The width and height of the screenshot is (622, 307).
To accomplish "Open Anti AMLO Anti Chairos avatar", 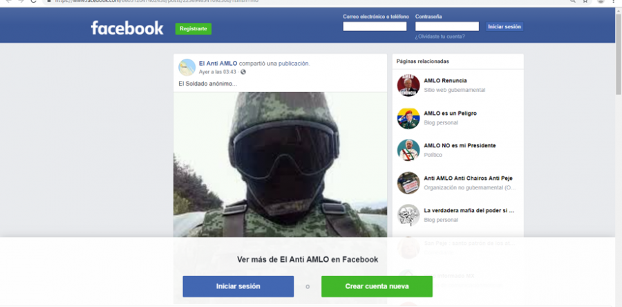I will click(x=408, y=183).
